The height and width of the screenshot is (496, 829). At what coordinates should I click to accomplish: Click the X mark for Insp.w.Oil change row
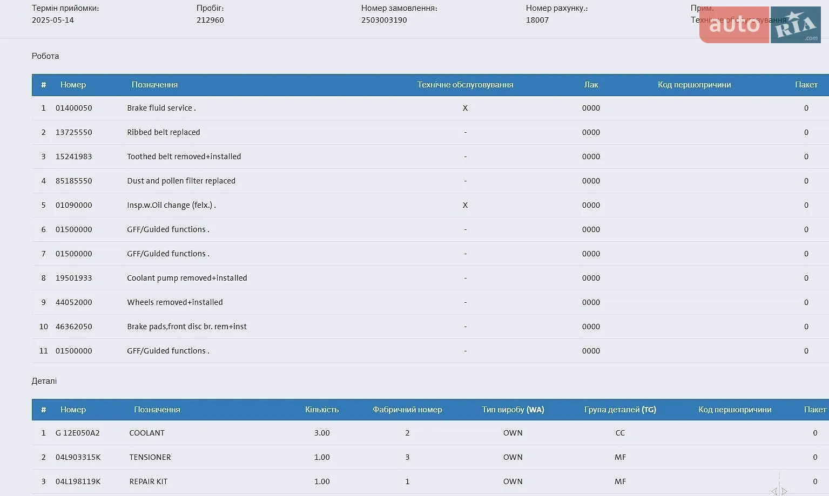pyautogui.click(x=465, y=205)
